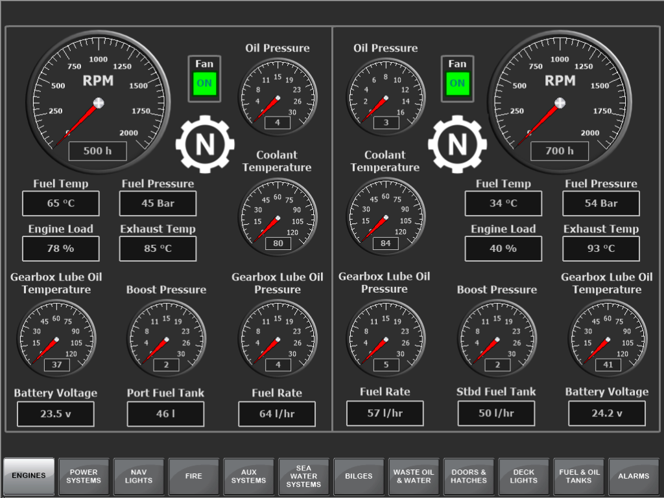The height and width of the screenshot is (498, 664).
Task: Click port Gearbox Lube Oil Temperature gauge showing 37
Action: (x=56, y=339)
